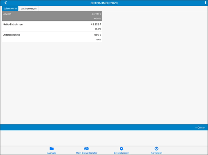Click the Mein Steuerberater label
Image resolution: width=208 pixels, height=155 pixels.
(87, 153)
